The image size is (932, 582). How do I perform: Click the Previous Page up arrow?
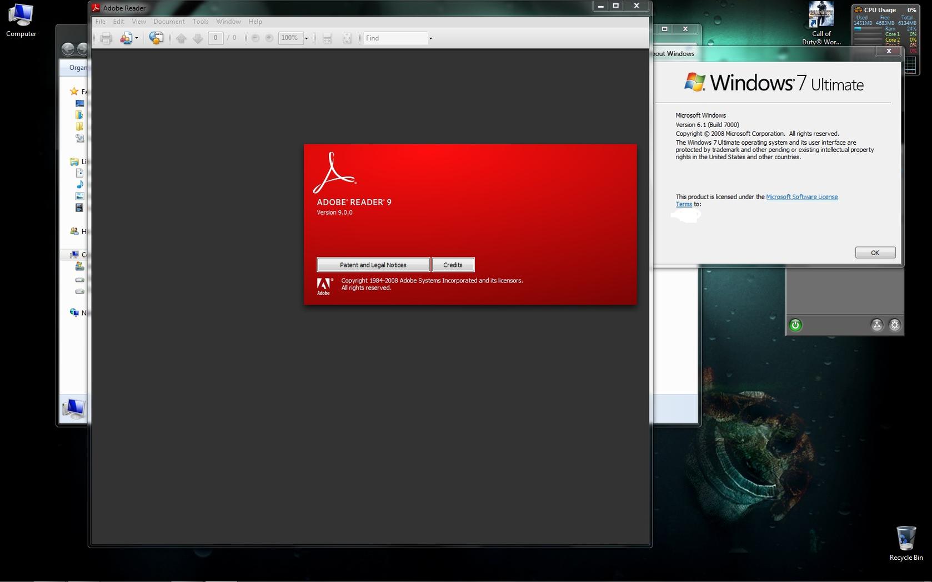click(x=181, y=38)
